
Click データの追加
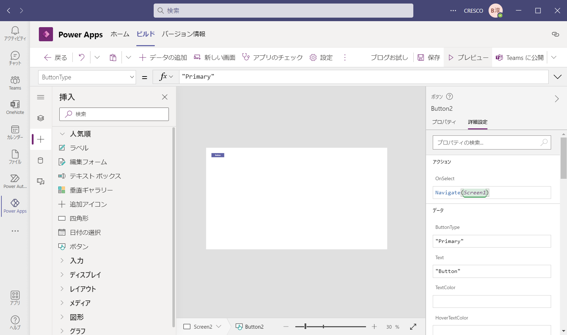click(163, 57)
